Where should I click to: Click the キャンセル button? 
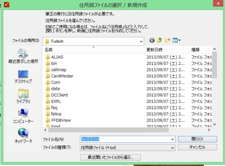[198, 147]
